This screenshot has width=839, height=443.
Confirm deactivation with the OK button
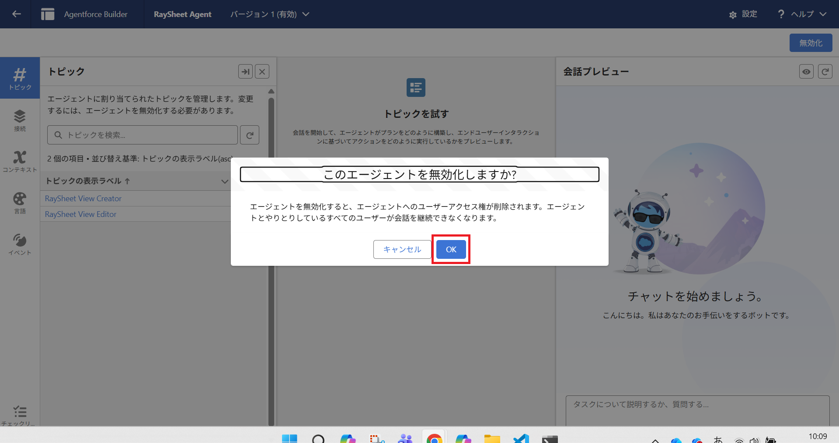tap(451, 249)
